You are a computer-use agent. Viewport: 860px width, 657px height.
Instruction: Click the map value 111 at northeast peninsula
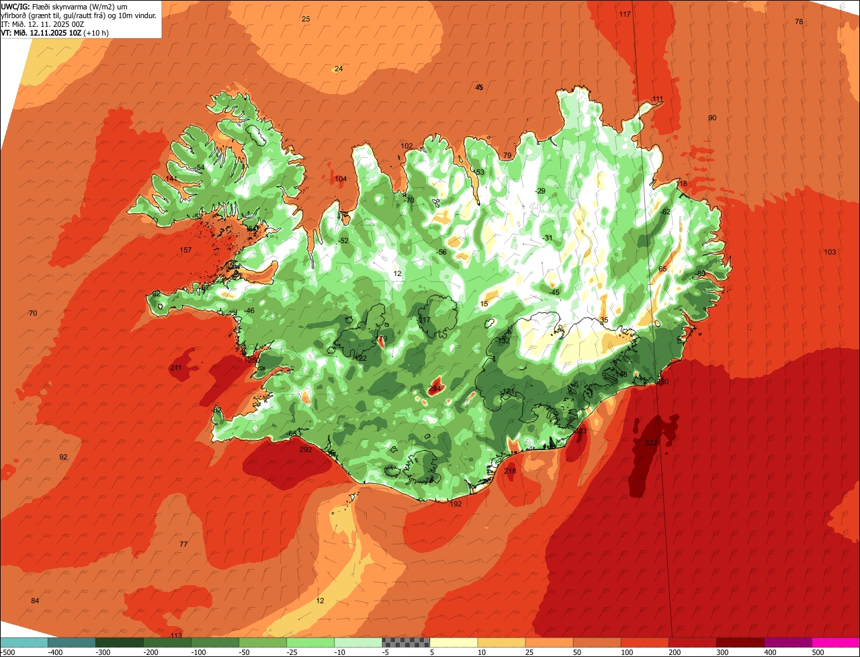(x=658, y=99)
